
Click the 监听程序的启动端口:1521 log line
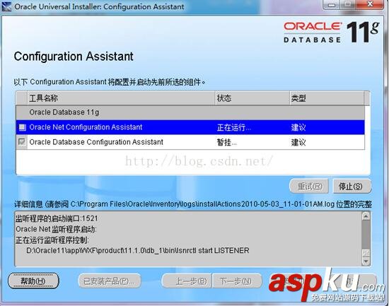coord(57,218)
